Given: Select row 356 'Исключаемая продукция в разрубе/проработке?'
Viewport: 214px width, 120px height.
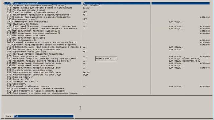Looking at the screenshot, I should tap(107, 15).
